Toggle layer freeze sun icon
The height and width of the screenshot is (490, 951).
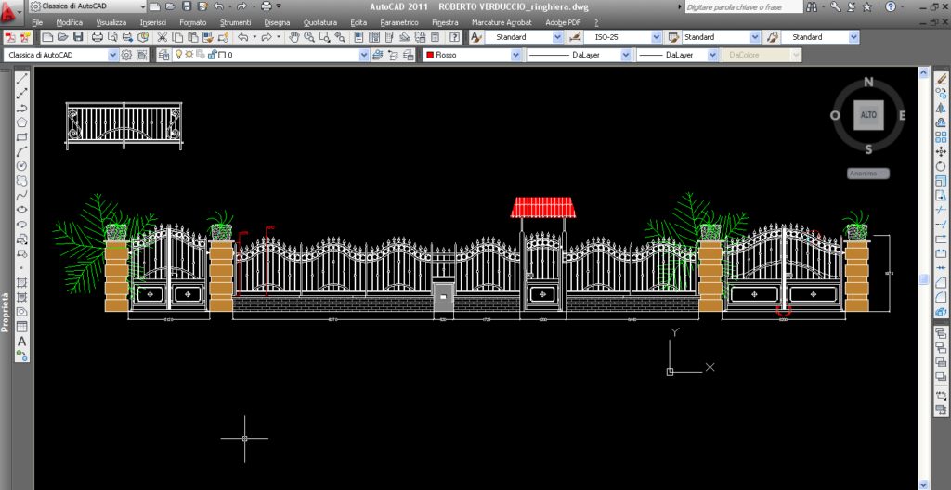(189, 55)
